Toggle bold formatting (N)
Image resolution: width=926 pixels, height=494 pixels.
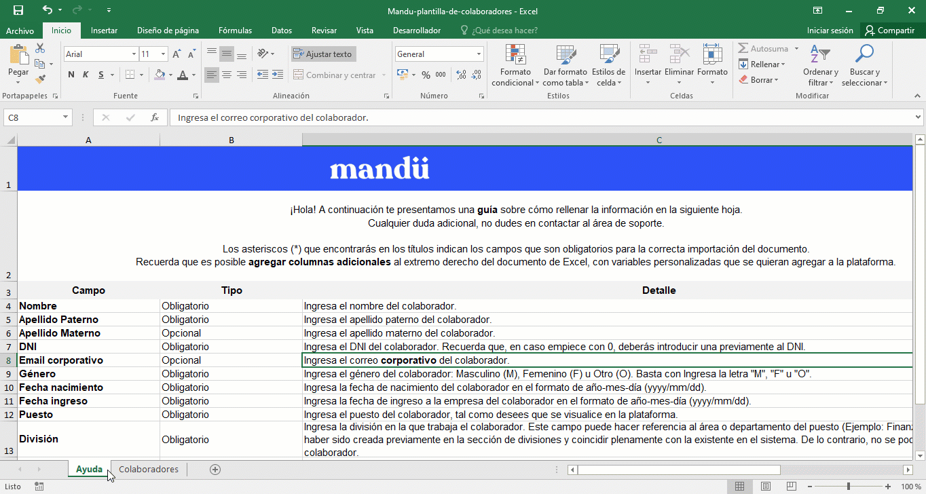[71, 75]
